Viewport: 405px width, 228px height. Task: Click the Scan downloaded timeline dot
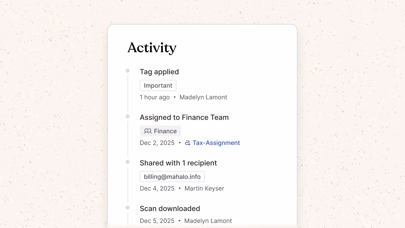pos(128,207)
